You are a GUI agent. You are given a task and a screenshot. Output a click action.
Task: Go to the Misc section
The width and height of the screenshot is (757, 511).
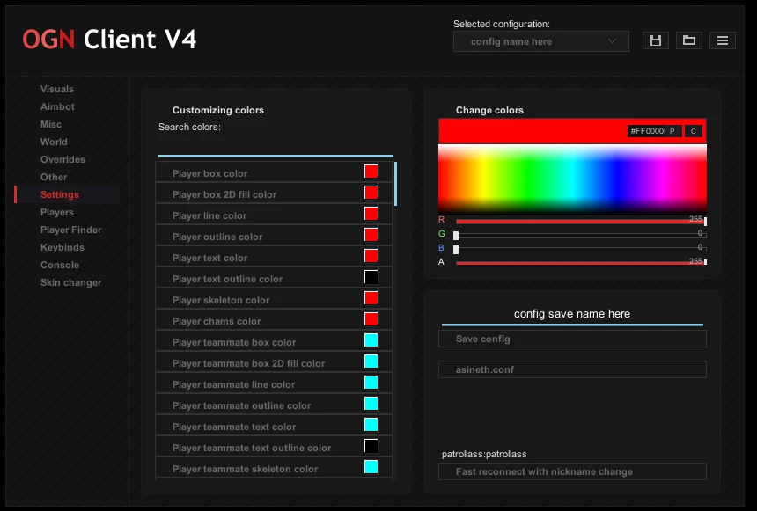click(x=51, y=124)
